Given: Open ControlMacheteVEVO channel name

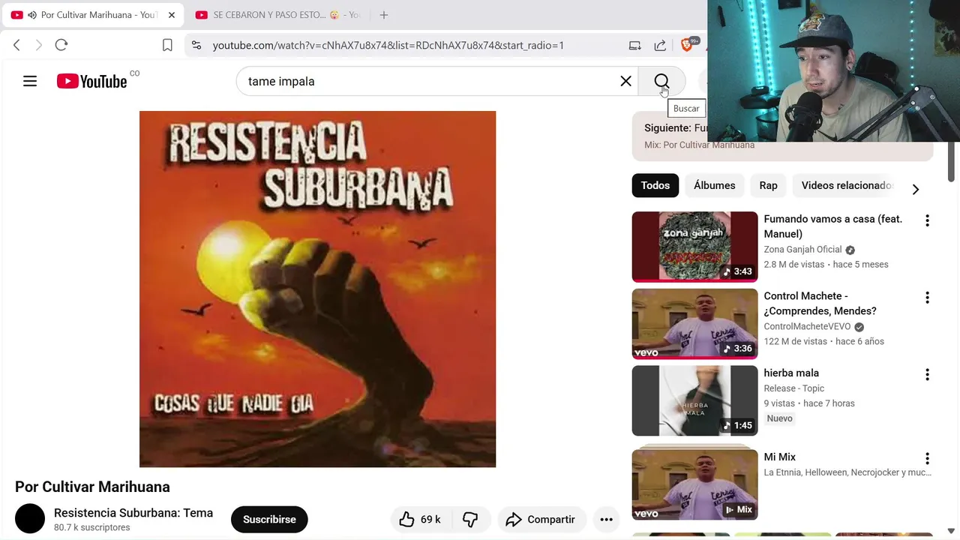Looking at the screenshot, I should 807,326.
